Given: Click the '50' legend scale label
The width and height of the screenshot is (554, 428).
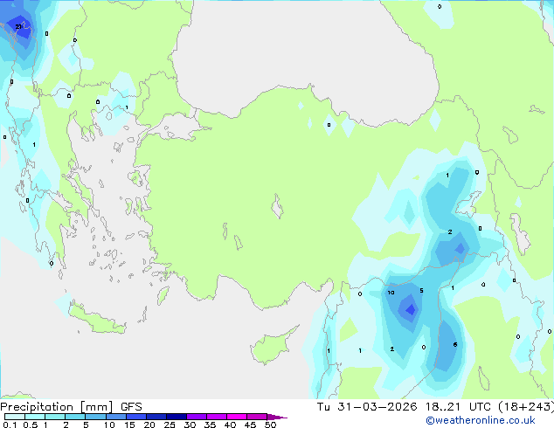Looking at the screenshot, I should click(270, 425).
